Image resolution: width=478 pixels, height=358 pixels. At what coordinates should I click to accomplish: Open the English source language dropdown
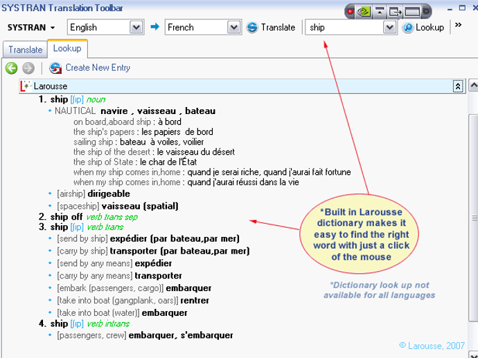pyautogui.click(x=136, y=28)
